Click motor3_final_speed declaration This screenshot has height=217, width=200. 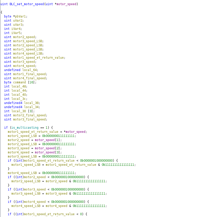(x=29, y=120)
